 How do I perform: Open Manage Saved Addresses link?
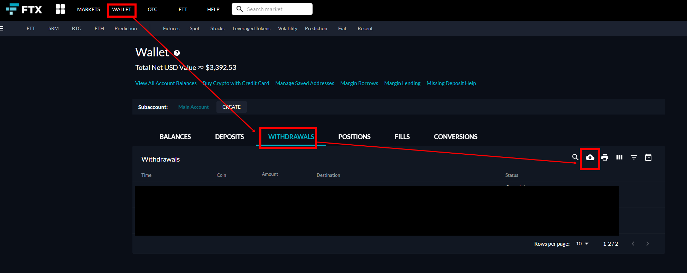click(305, 83)
